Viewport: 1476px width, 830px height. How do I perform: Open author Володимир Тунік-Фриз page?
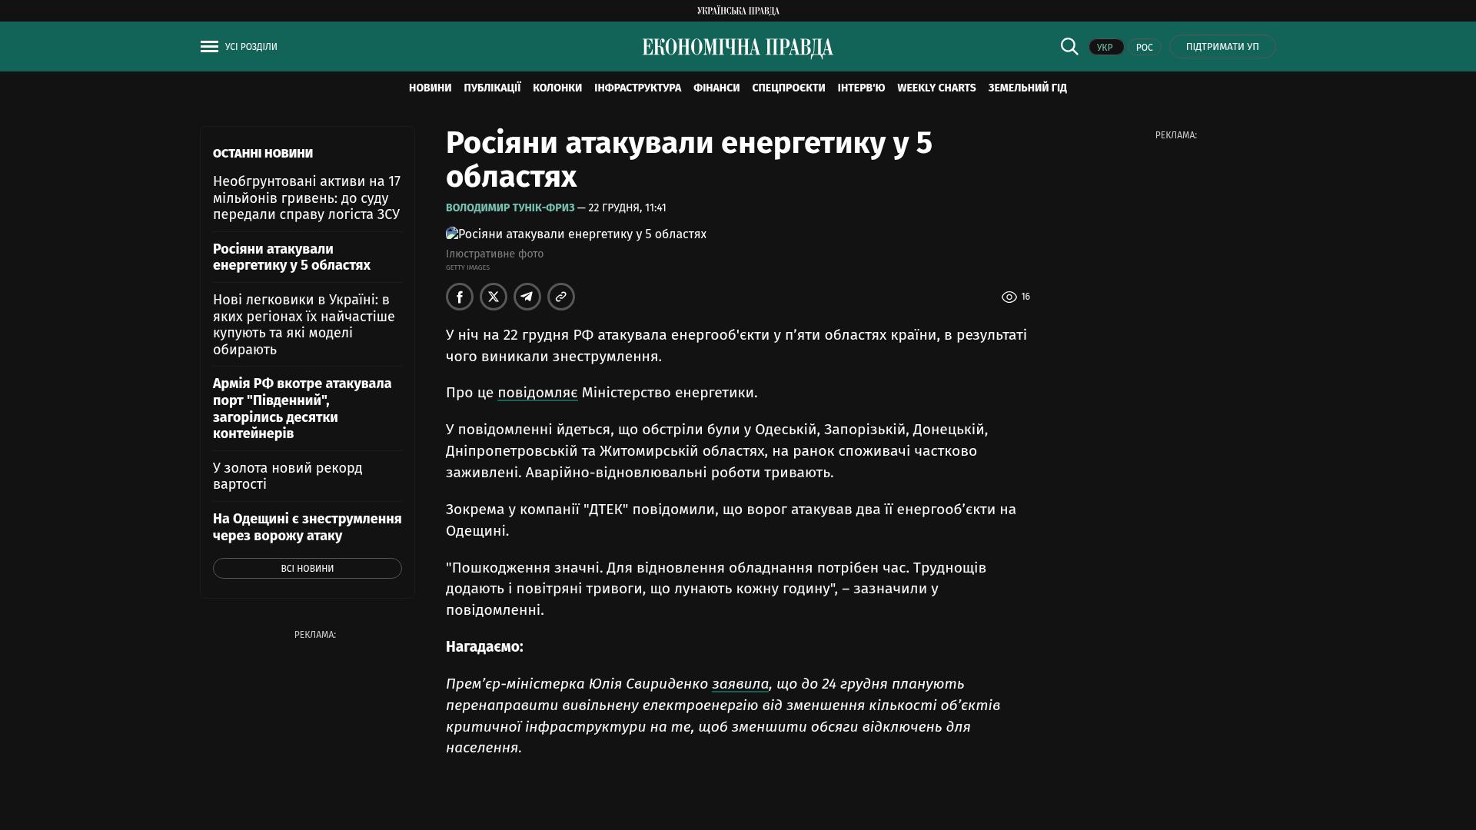510,208
